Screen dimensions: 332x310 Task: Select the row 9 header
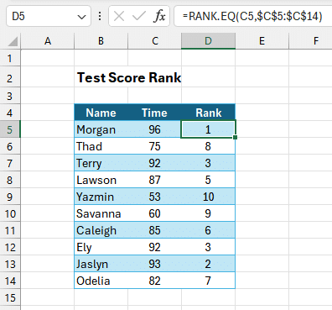(x=10, y=197)
